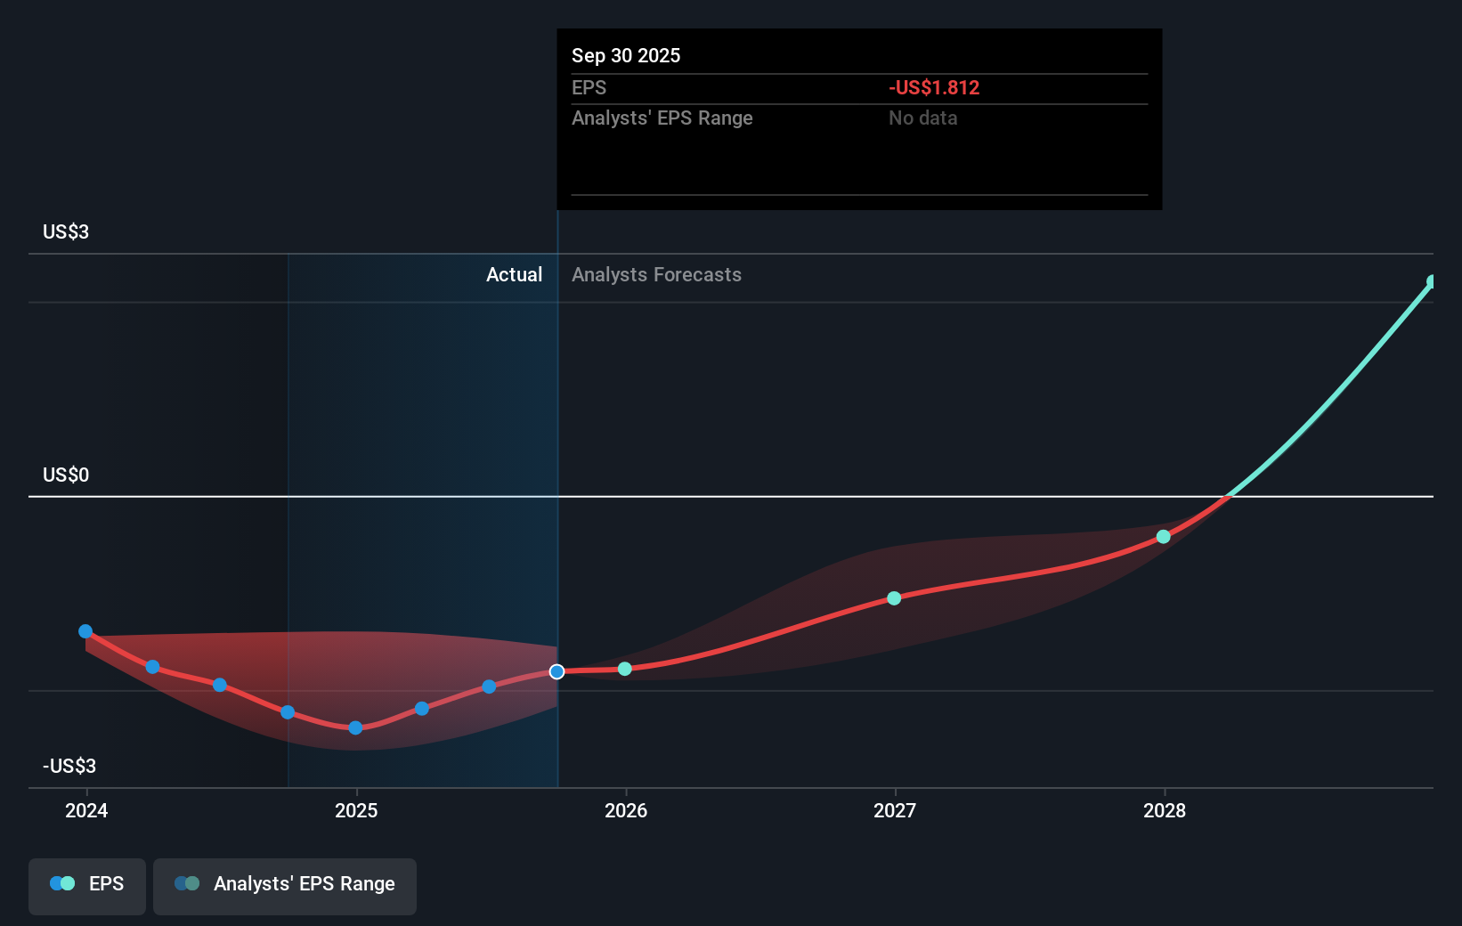This screenshot has height=926, width=1462.
Task: Click the -US$1.812 EPS value in tooltip
Action: coord(934,88)
